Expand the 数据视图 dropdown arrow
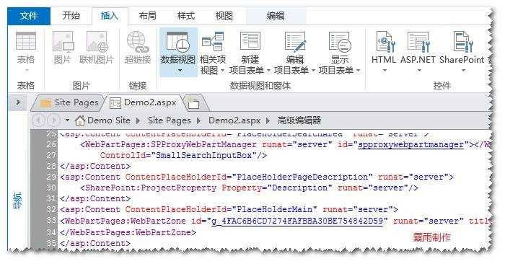Image resolution: width=505 pixels, height=264 pixels. click(x=180, y=71)
